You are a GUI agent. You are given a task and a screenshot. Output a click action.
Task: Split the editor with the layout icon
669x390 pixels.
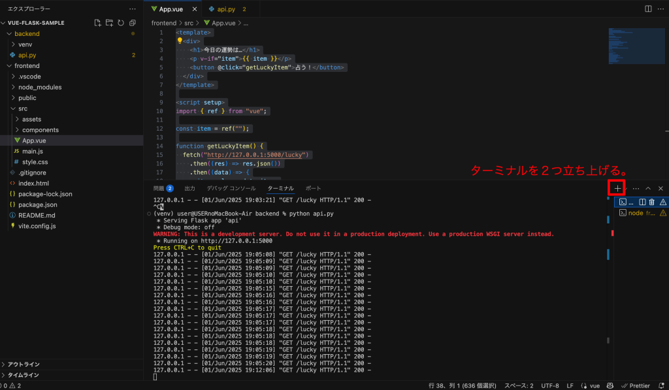click(x=648, y=9)
